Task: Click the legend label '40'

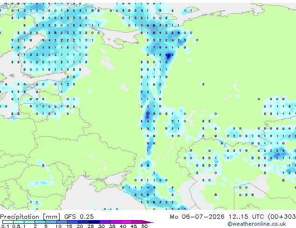Action: (123, 226)
